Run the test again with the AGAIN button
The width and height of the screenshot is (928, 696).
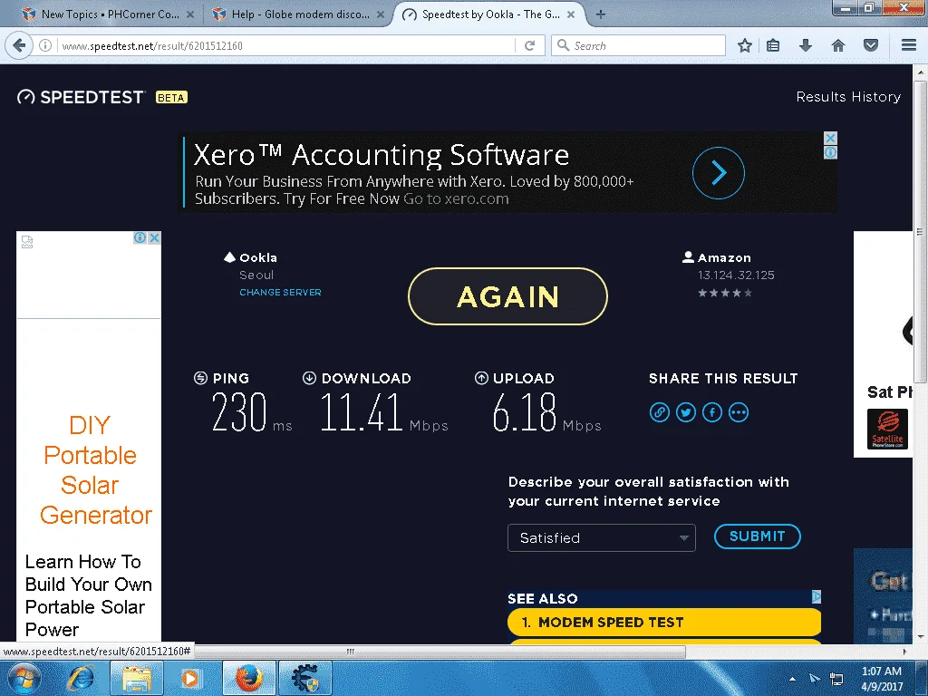(507, 296)
